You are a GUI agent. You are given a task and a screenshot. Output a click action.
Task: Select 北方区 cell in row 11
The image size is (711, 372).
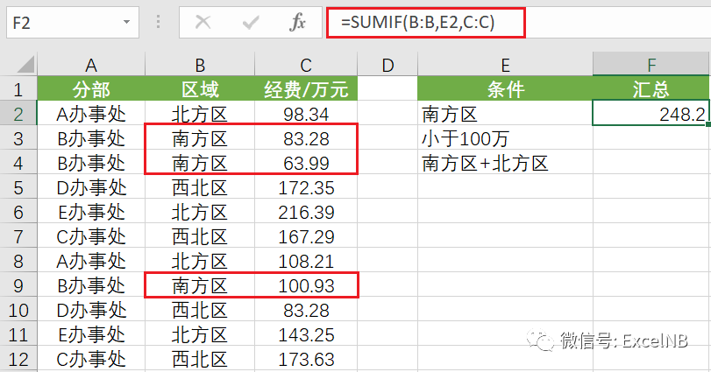point(200,334)
